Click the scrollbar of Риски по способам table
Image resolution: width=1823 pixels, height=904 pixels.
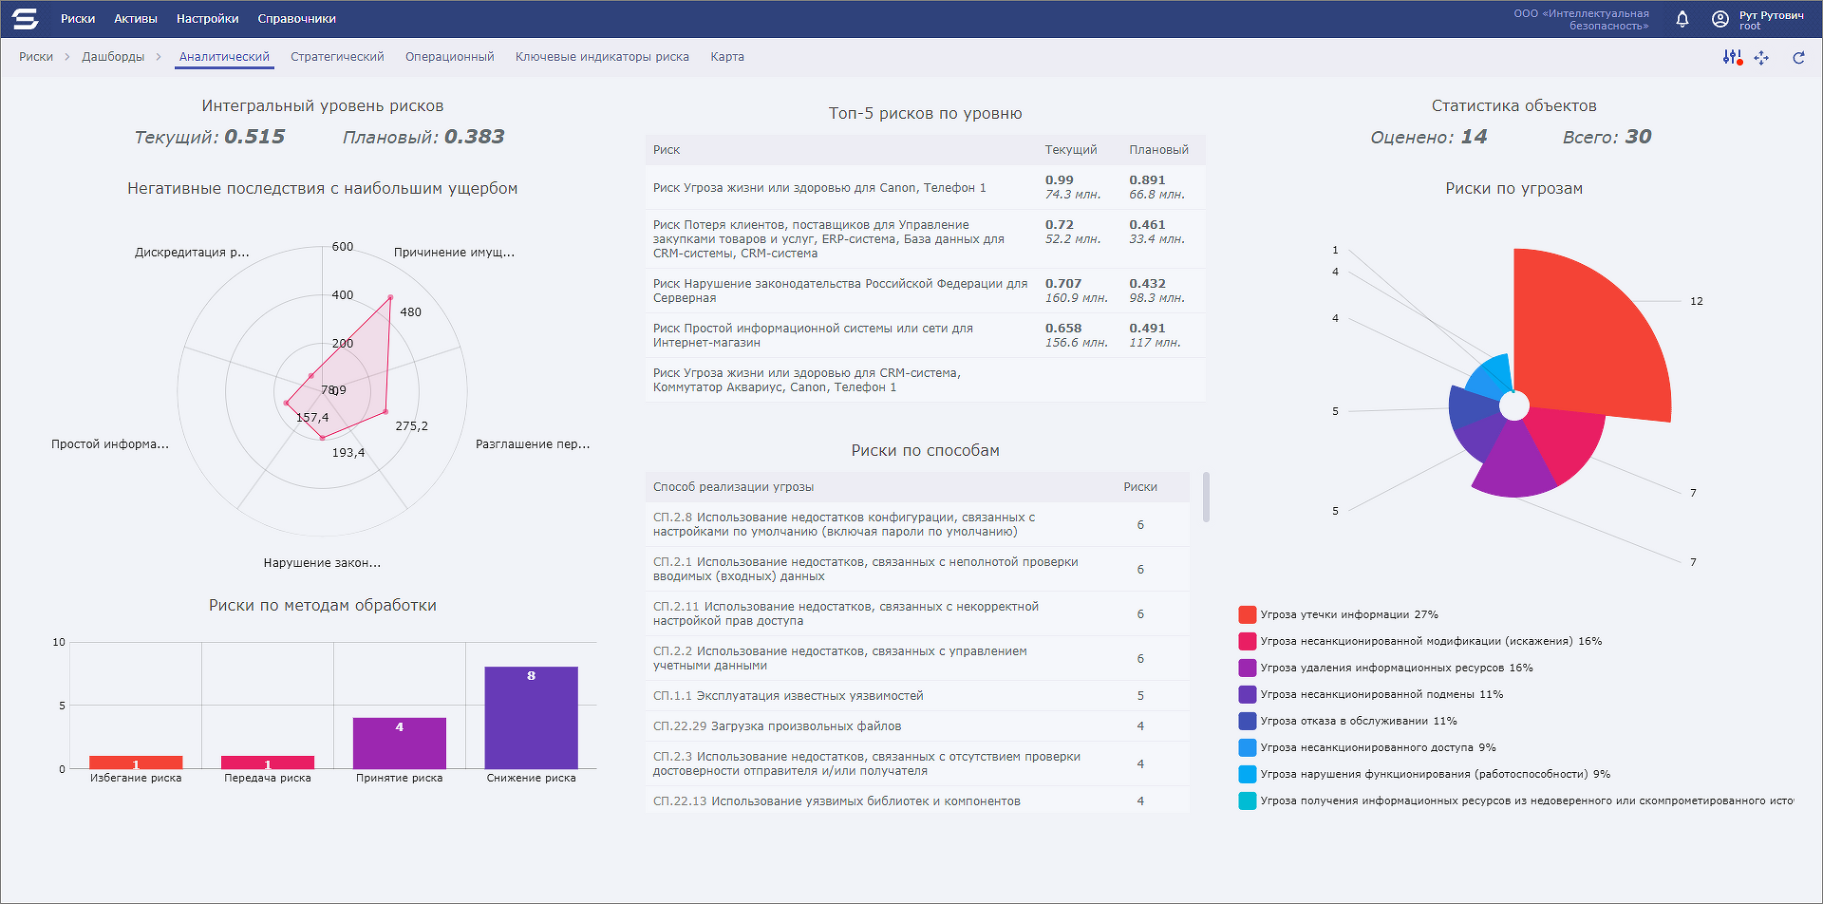click(x=1206, y=497)
